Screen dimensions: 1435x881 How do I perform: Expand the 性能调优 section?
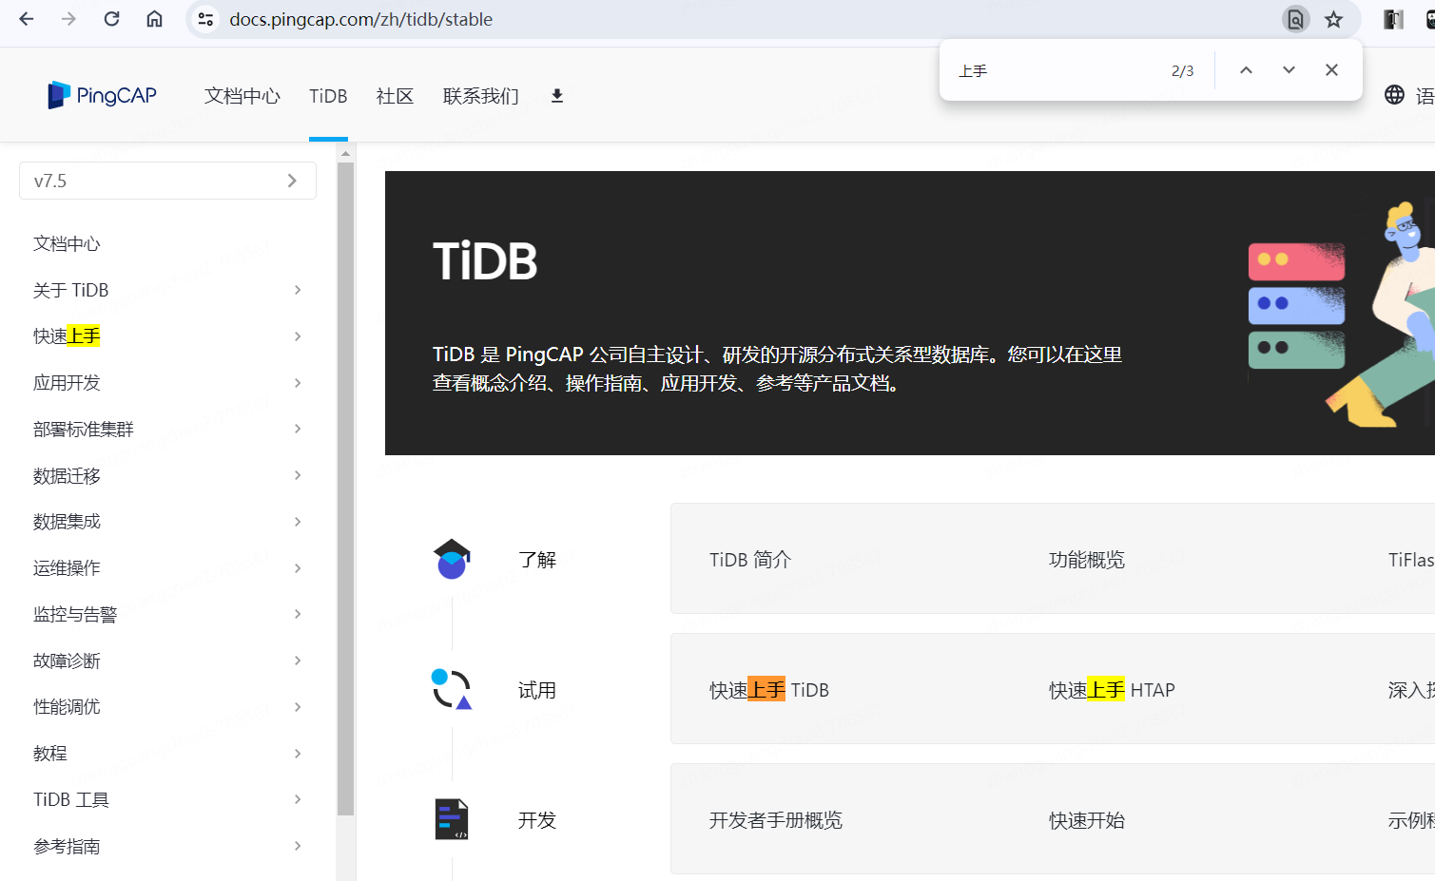(x=298, y=707)
